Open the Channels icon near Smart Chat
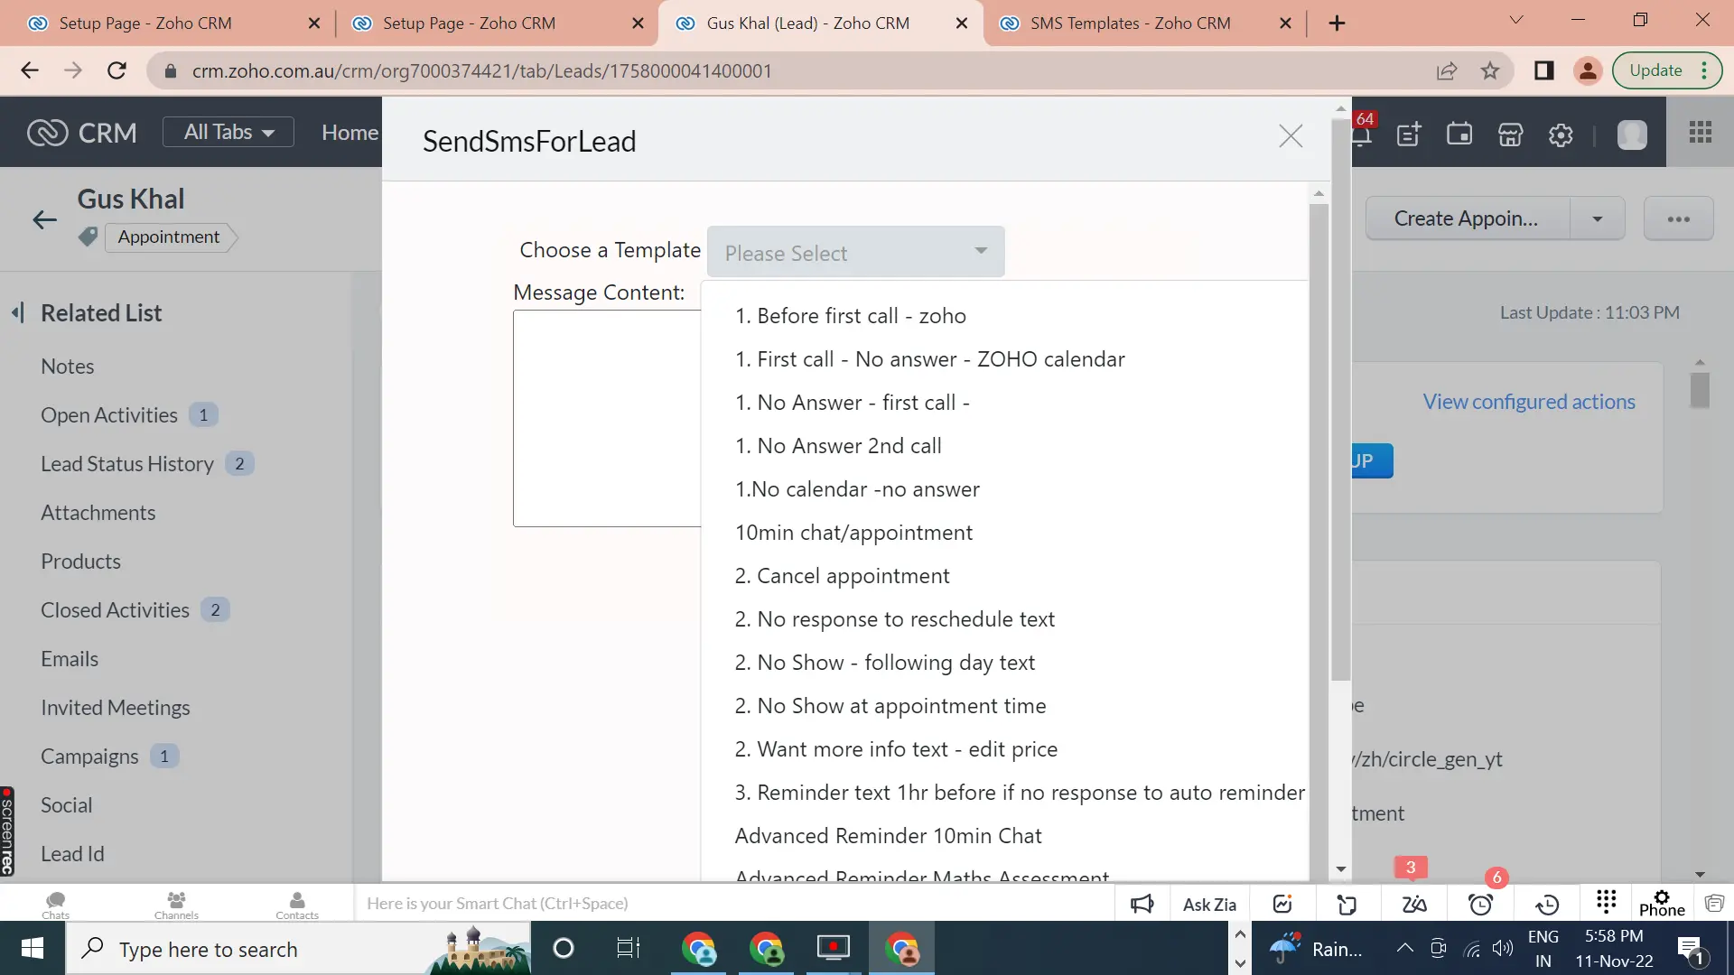 coord(175,904)
